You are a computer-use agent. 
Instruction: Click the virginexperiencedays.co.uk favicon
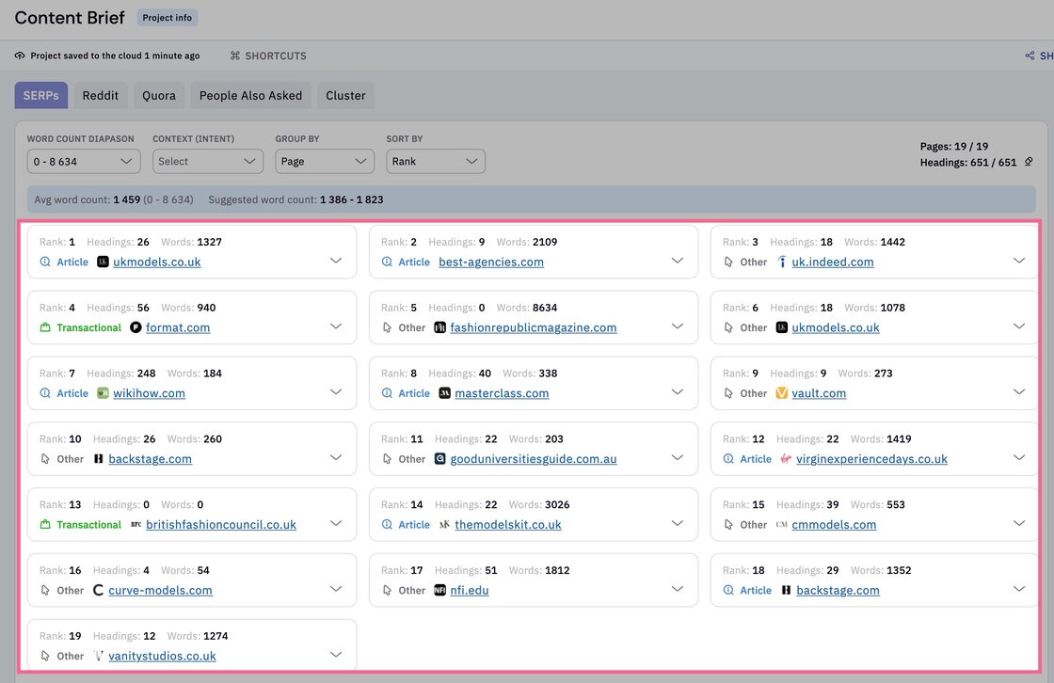tap(786, 458)
